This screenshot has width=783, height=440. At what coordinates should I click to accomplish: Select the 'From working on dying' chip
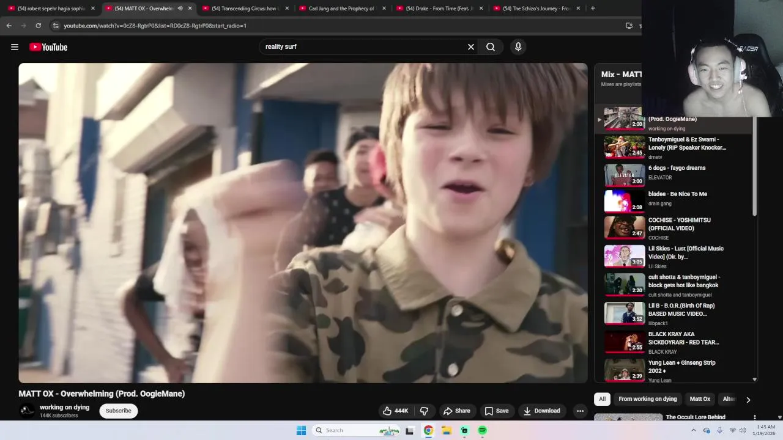(648, 399)
